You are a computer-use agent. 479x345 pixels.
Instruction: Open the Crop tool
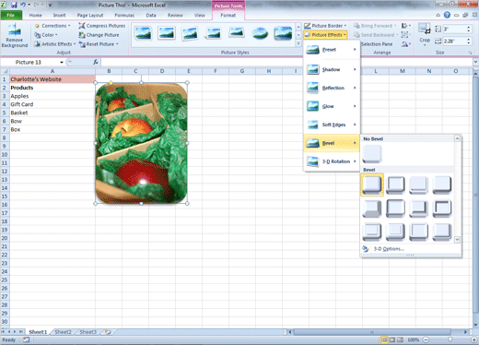click(x=425, y=34)
